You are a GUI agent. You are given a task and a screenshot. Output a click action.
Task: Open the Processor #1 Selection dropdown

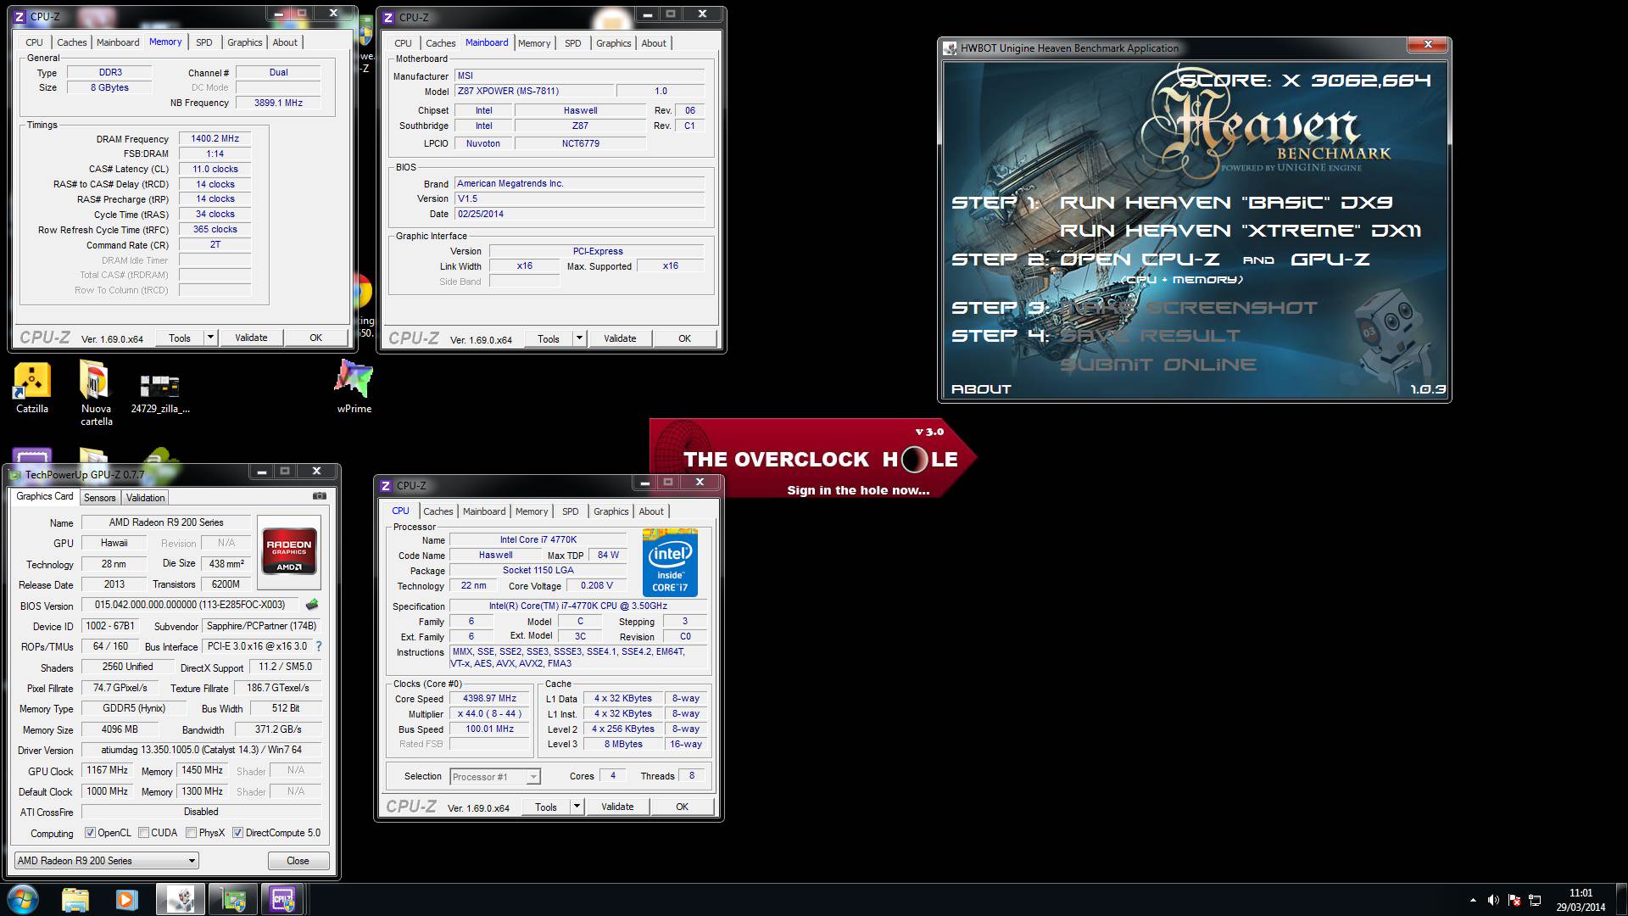pos(495,776)
